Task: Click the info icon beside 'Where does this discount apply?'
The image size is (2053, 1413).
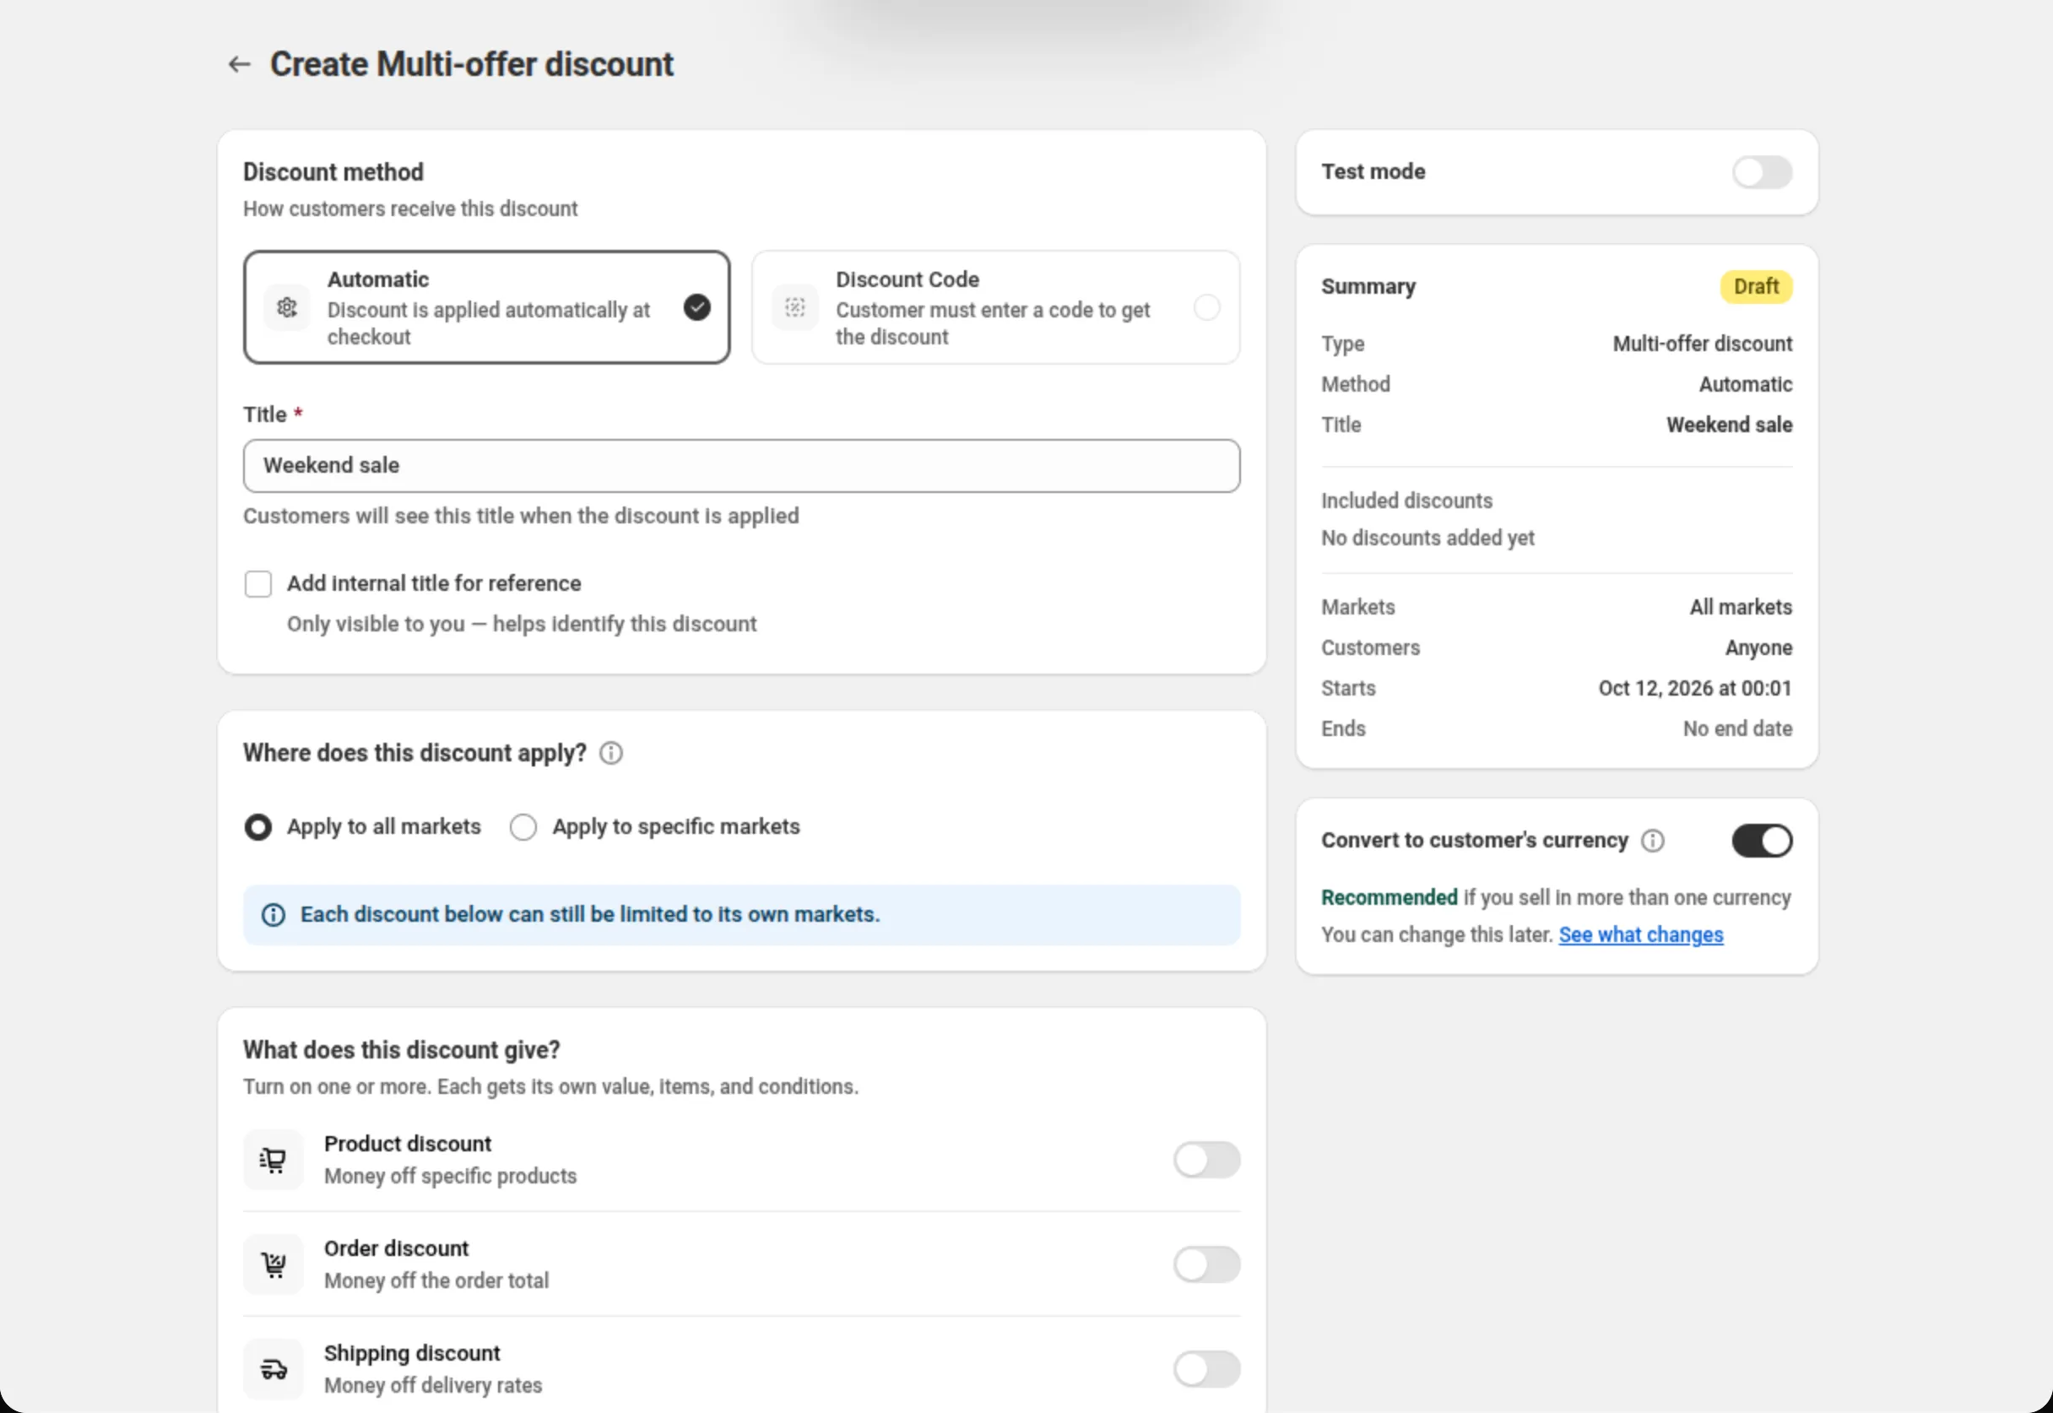Action: (611, 753)
